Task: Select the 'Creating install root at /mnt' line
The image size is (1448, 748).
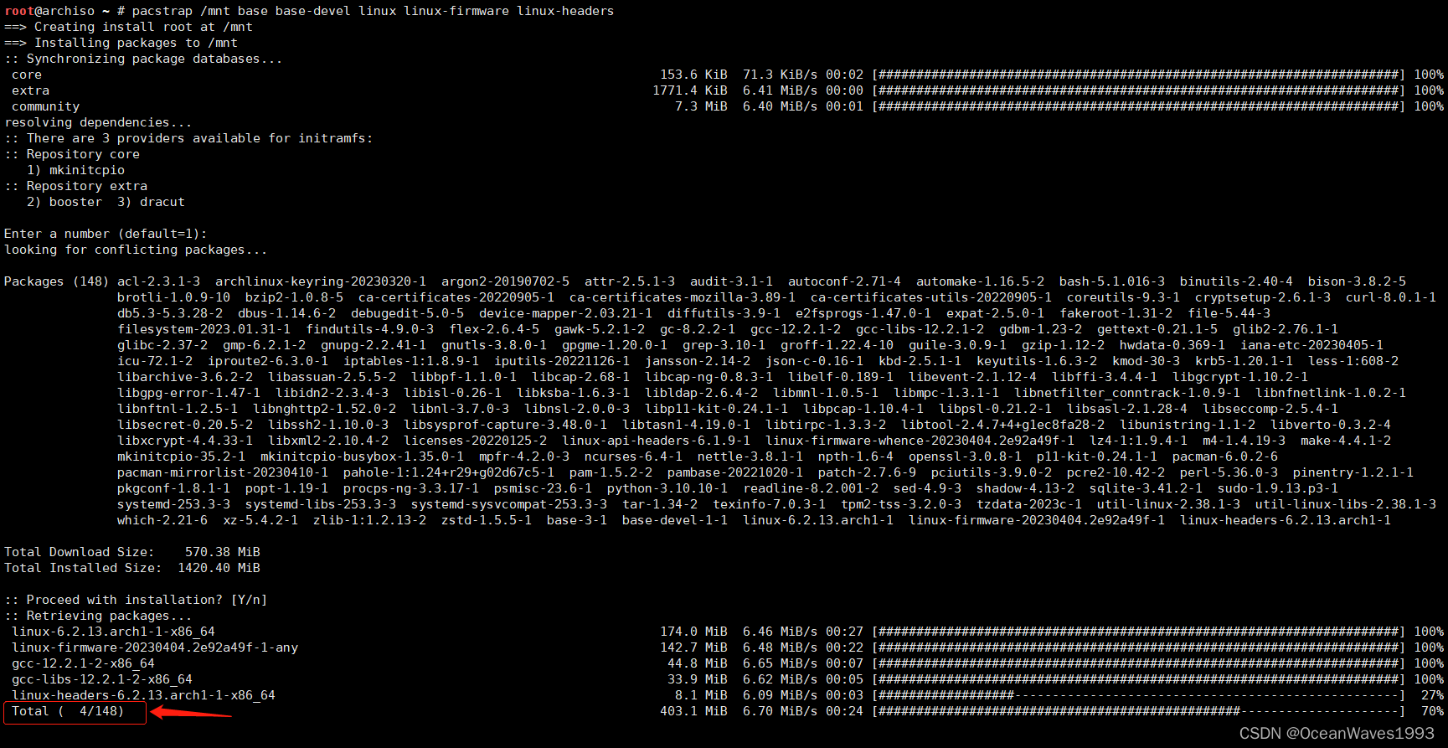Action: (128, 27)
